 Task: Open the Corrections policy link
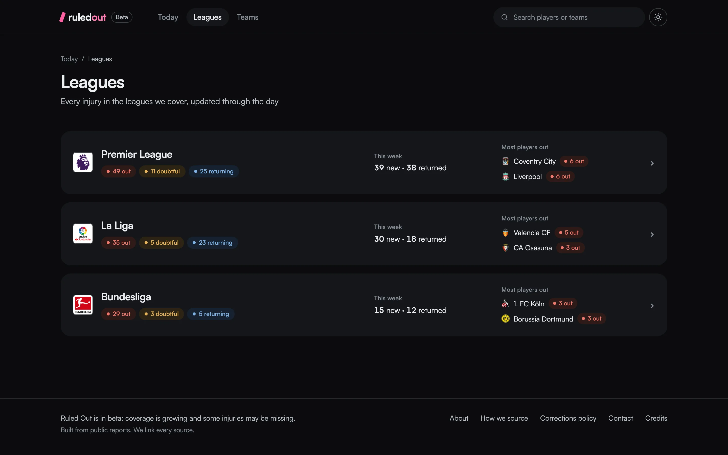click(x=568, y=418)
